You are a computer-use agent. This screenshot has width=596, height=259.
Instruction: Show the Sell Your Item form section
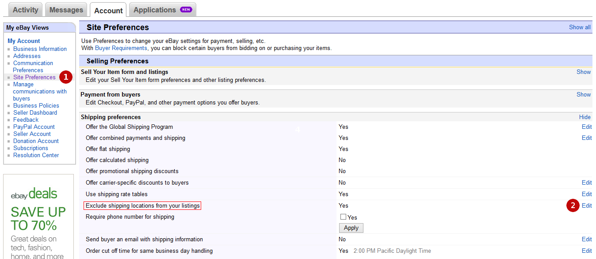pos(584,72)
